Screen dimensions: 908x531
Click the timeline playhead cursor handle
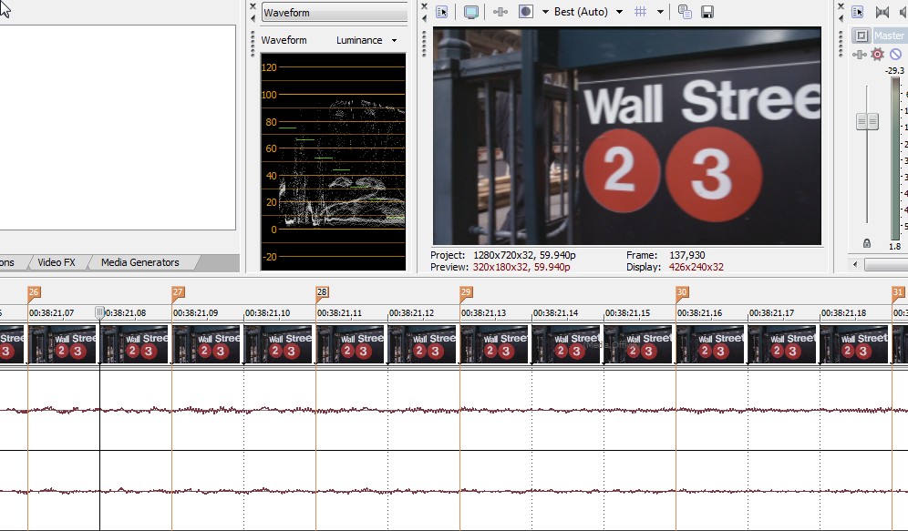coord(99,313)
